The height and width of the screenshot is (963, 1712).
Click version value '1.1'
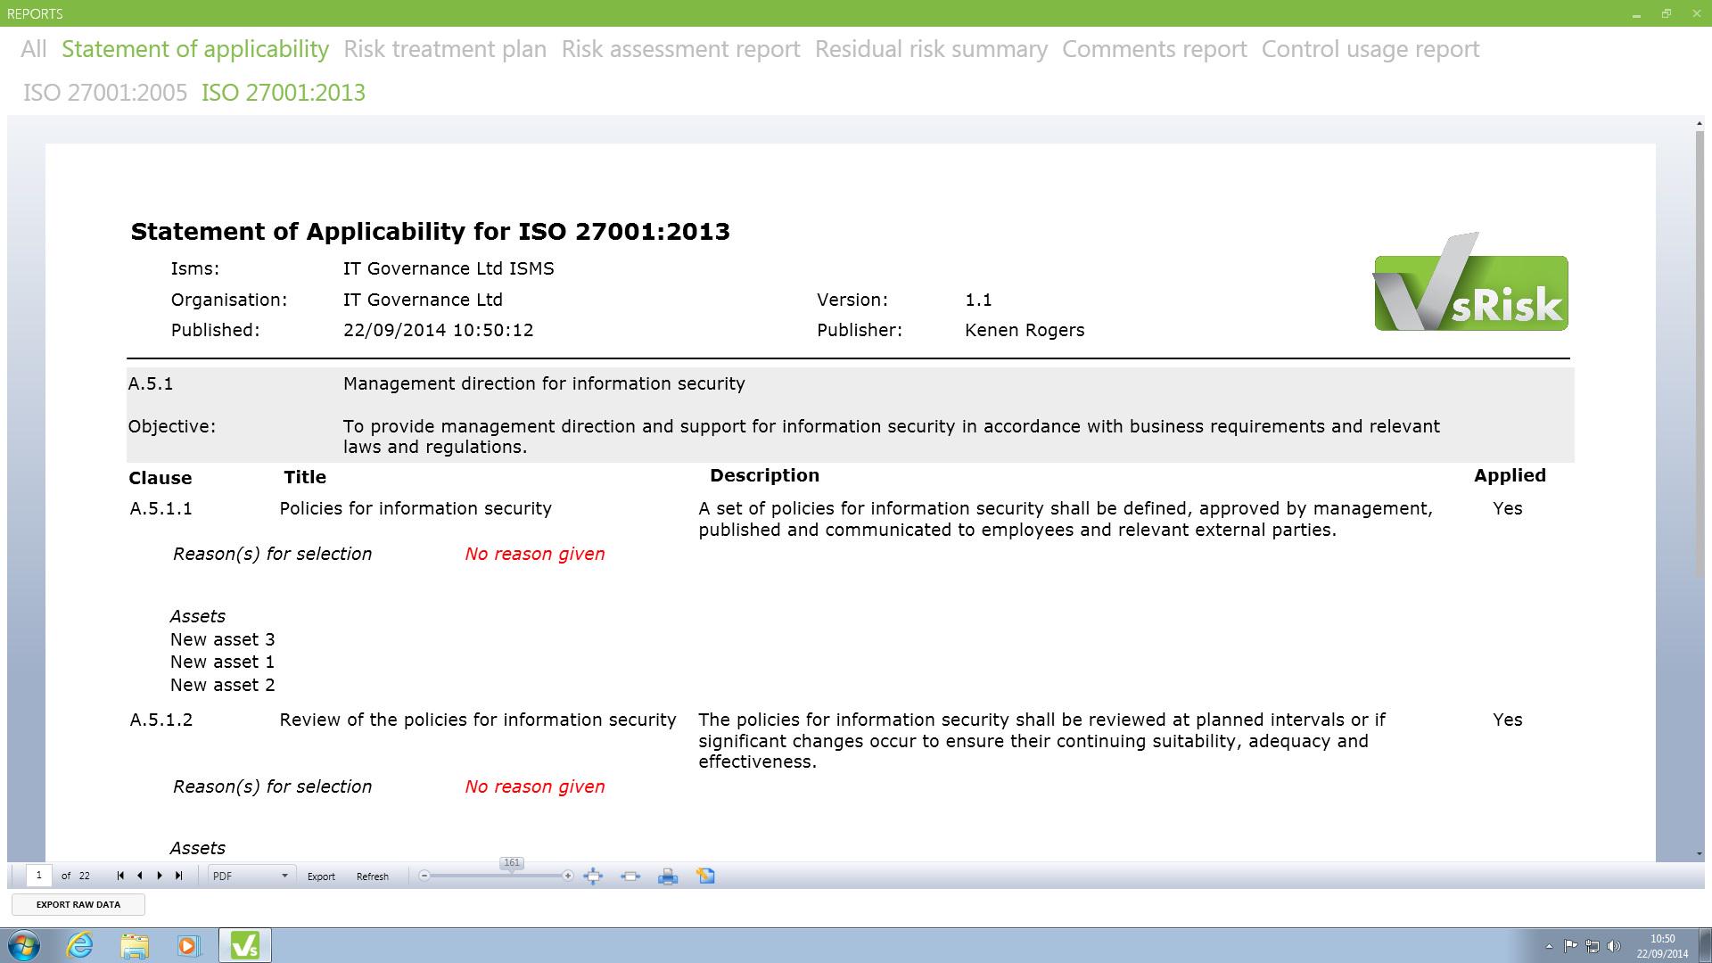[978, 300]
